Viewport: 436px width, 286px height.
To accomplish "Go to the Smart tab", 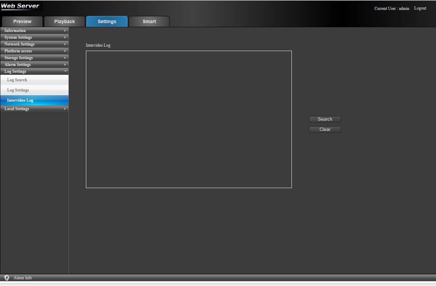I will point(149,21).
